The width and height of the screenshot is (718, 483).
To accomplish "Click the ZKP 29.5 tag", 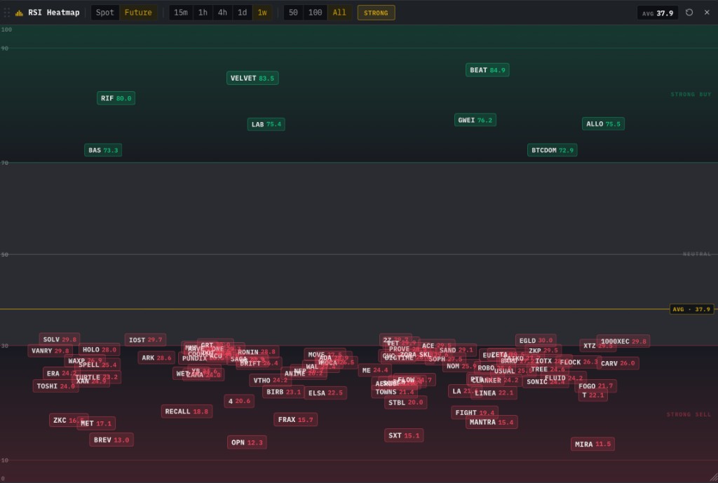I will coord(543,351).
